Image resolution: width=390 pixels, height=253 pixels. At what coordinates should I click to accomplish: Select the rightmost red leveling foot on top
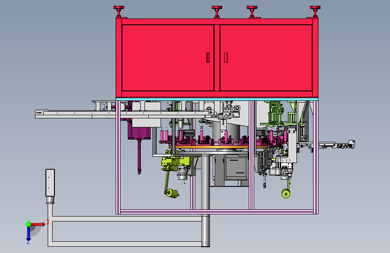click(x=315, y=11)
